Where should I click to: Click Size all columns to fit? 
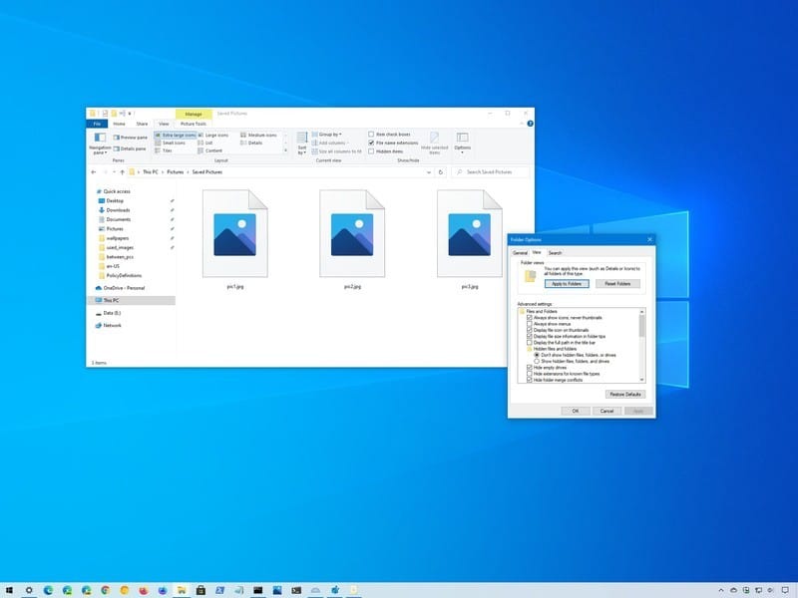pos(337,151)
